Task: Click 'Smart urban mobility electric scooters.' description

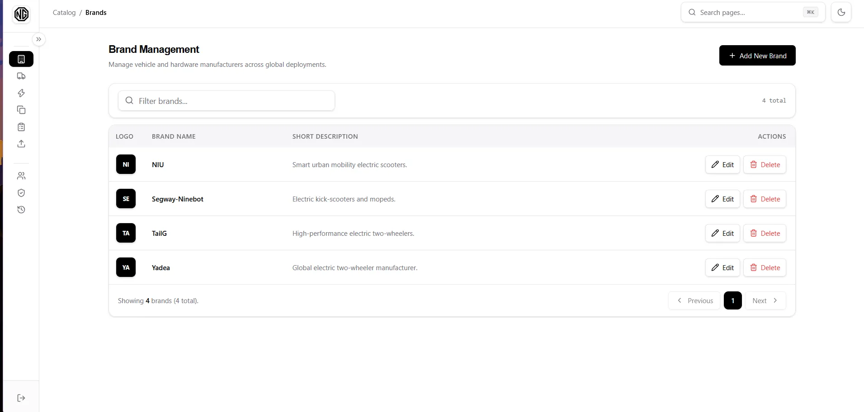Action: click(x=349, y=165)
